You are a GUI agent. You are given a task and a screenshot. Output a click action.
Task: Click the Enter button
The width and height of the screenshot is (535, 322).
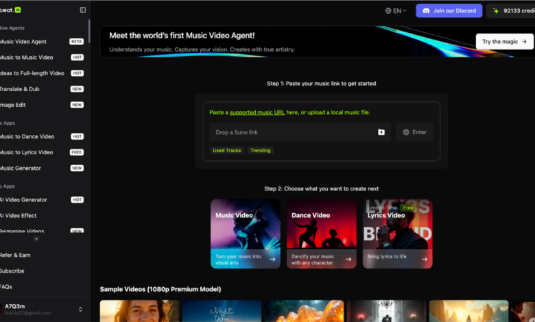point(414,132)
